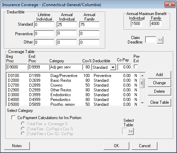The image size is (177, 153).
Task: Focus Standard Lifetime Individual deductible field
Action: coord(44,24)
